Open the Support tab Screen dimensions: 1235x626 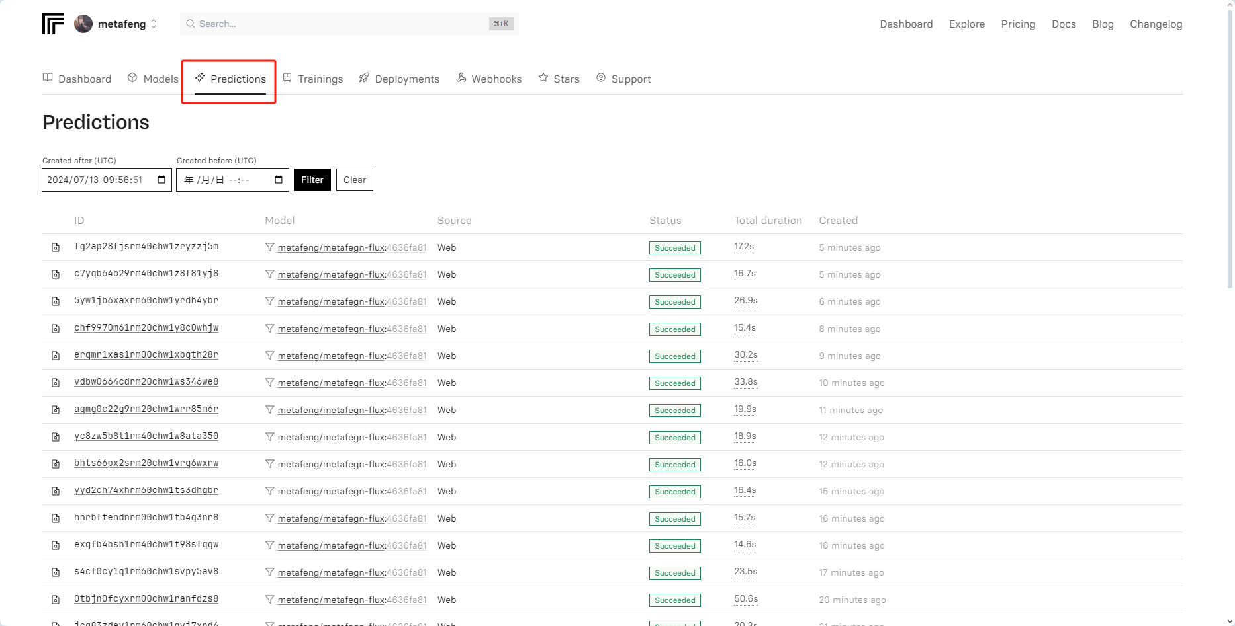[x=623, y=79]
